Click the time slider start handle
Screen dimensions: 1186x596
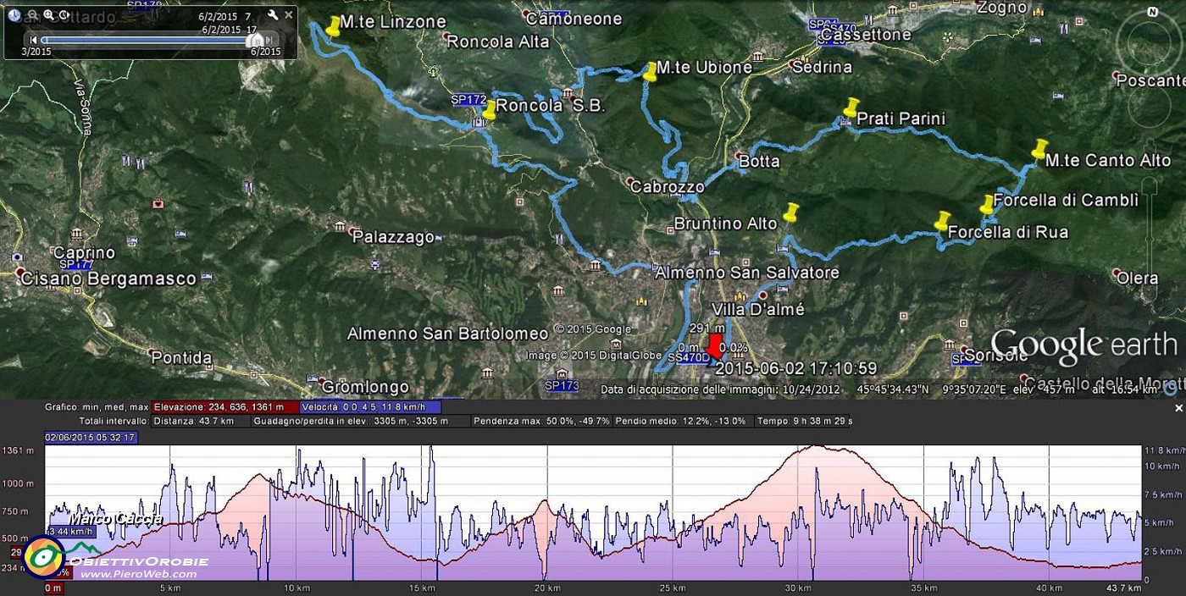coord(43,40)
